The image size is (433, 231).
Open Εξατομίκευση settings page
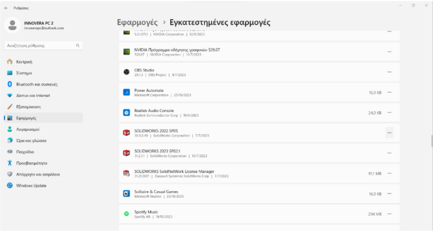[28, 106]
